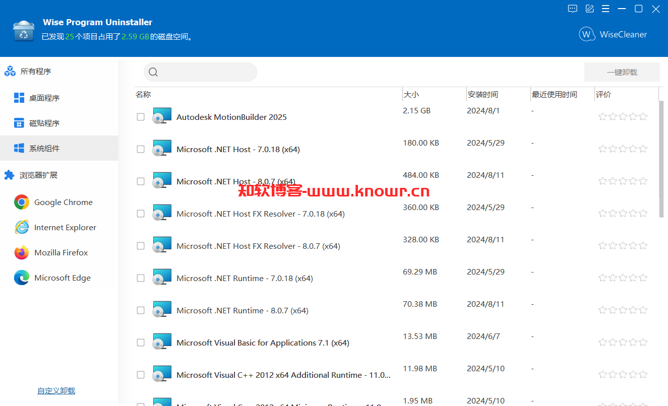Image resolution: width=668 pixels, height=406 pixels.
Task: Check the Visual Basic for Applications 7.1 checkbox
Action: 141,343
